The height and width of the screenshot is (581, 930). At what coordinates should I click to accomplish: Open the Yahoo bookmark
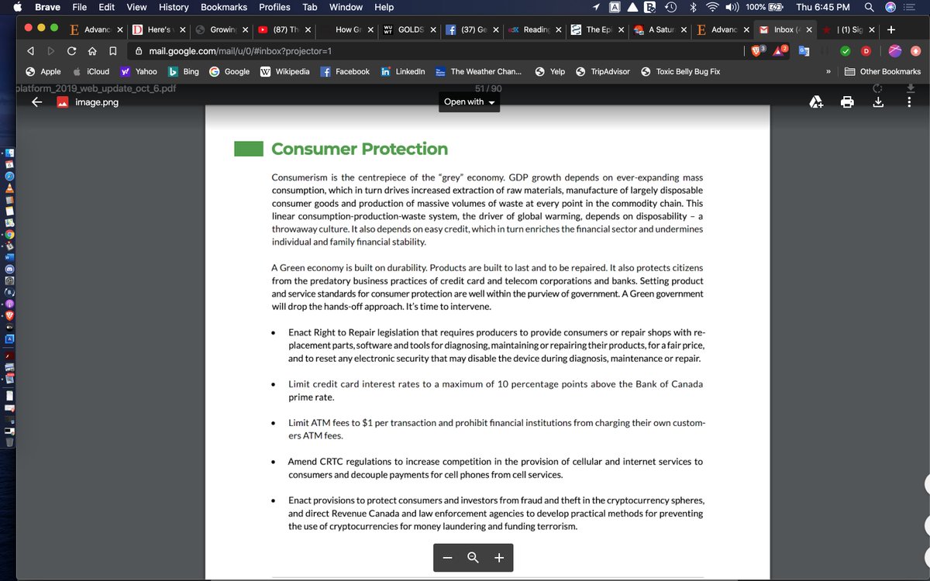pos(139,71)
